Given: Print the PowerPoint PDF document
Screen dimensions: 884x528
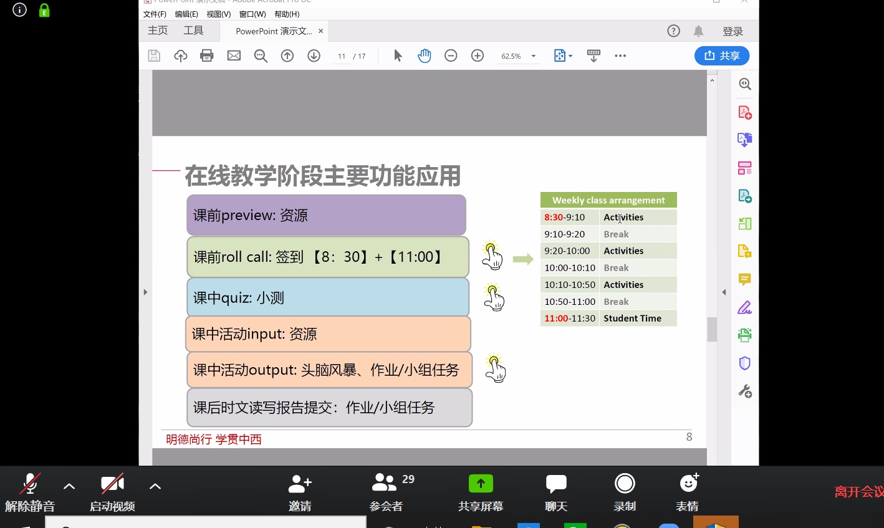Looking at the screenshot, I should tap(206, 55).
